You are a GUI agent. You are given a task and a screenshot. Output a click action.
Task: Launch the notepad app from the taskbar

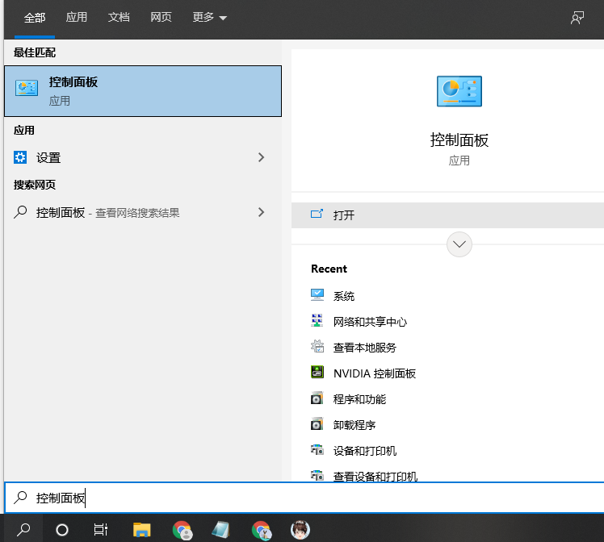pos(220,529)
